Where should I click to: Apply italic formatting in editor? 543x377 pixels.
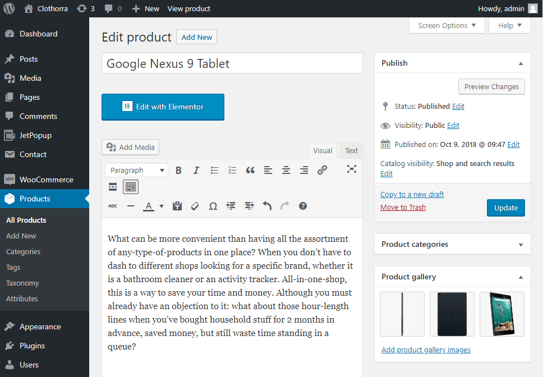point(196,170)
